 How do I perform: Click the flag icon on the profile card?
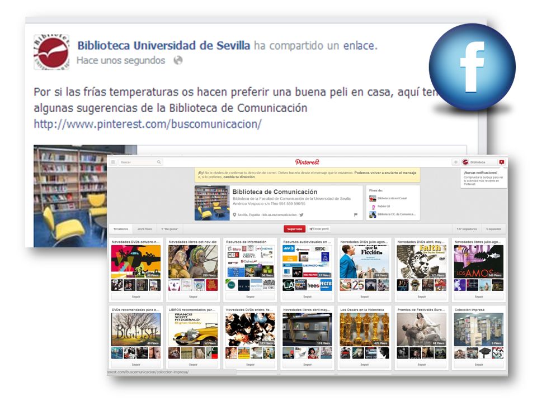pos(356,214)
